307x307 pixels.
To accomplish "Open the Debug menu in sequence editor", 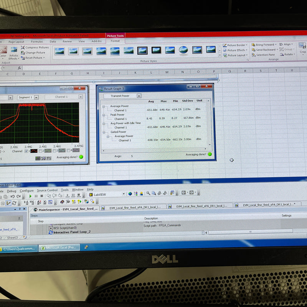I will tap(12, 191).
